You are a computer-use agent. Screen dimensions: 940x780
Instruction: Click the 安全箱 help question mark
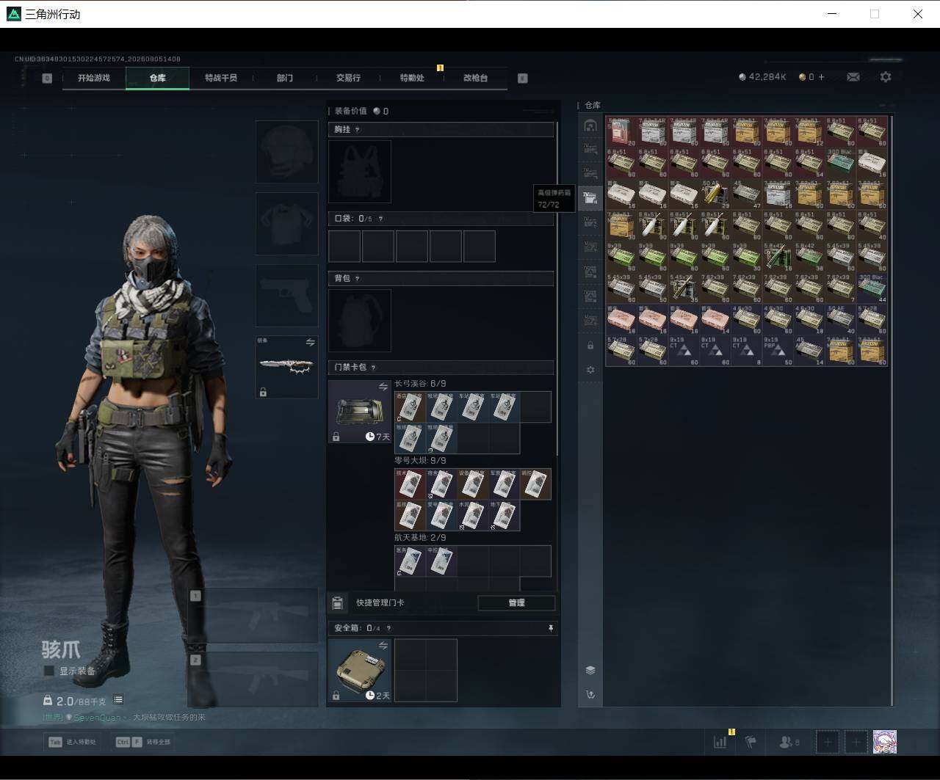(x=388, y=628)
